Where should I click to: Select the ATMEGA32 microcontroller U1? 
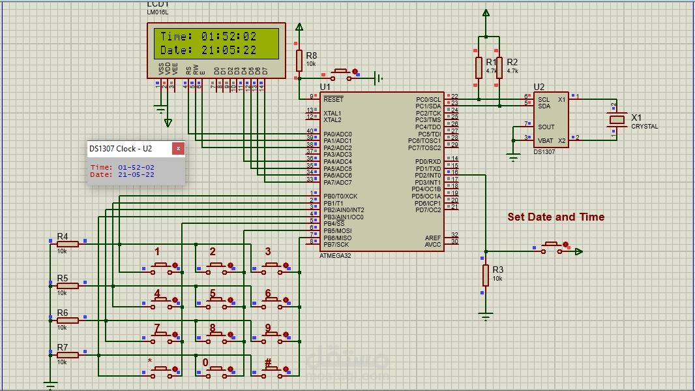point(381,170)
